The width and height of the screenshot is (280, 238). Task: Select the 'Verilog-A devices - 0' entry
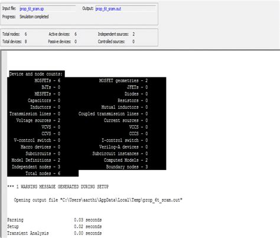tap(123, 147)
